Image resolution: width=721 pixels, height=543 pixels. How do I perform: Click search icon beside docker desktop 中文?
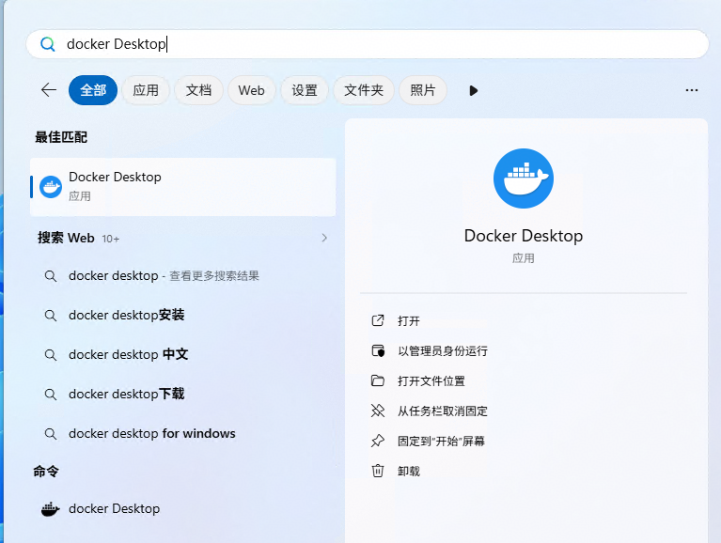51,355
